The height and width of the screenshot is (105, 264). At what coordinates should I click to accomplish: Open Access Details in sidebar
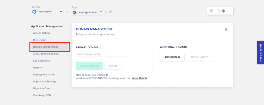click(41, 33)
